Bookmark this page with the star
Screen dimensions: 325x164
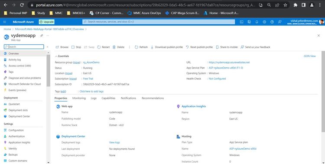point(285,5)
